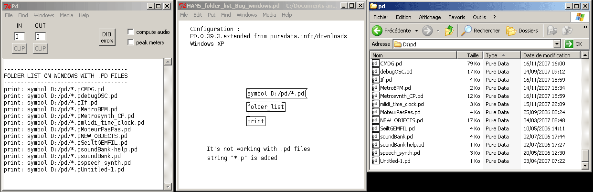Click the MoteurPasPas.pd file icon
The image size is (593, 192).
(375, 112)
